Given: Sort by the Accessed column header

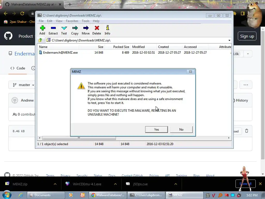Looking at the screenshot, I should (x=195, y=47).
